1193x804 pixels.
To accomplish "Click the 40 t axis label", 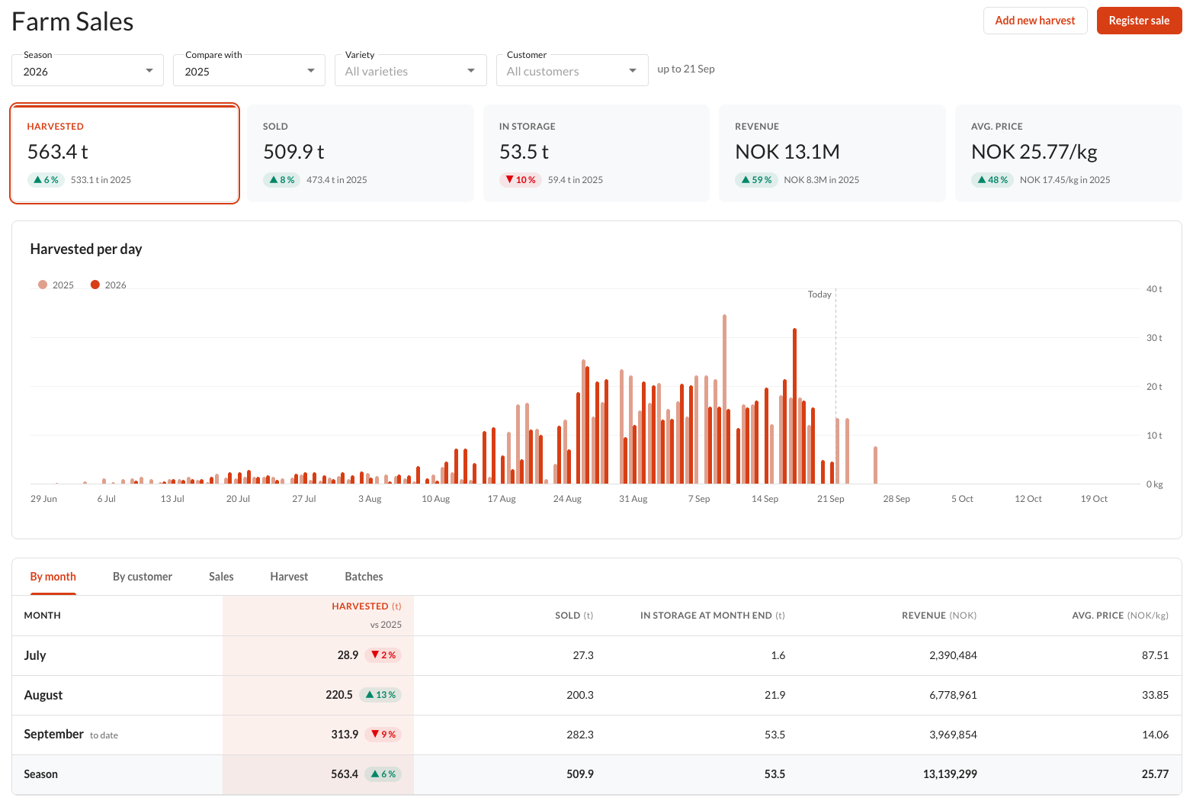I will point(1154,289).
